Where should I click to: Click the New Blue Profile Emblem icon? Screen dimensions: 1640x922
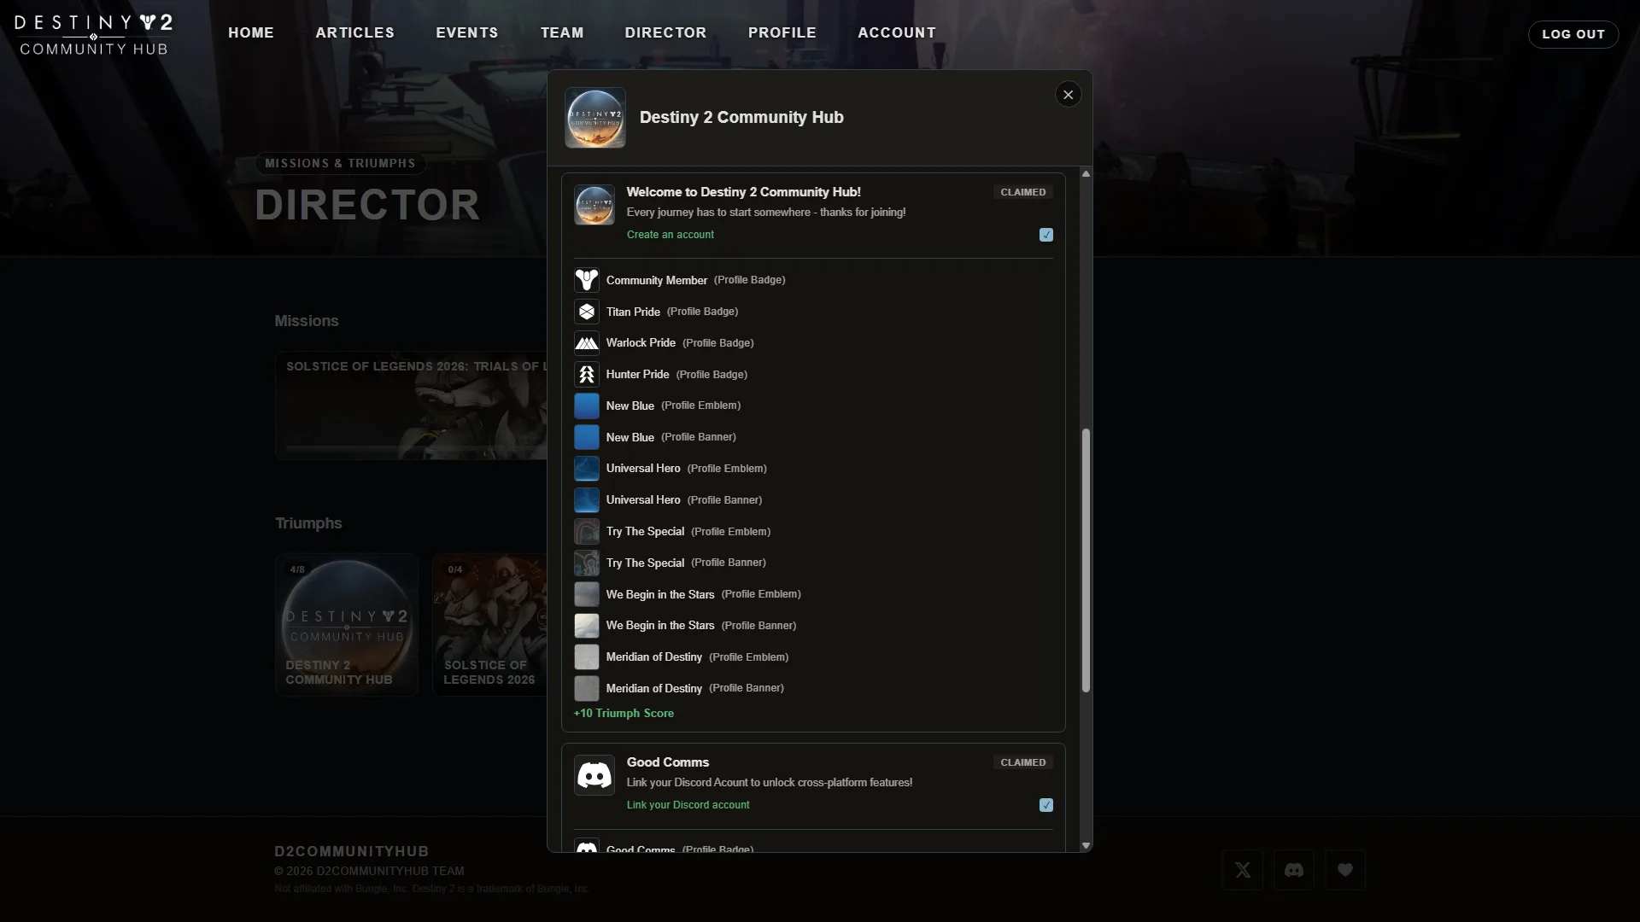(587, 406)
